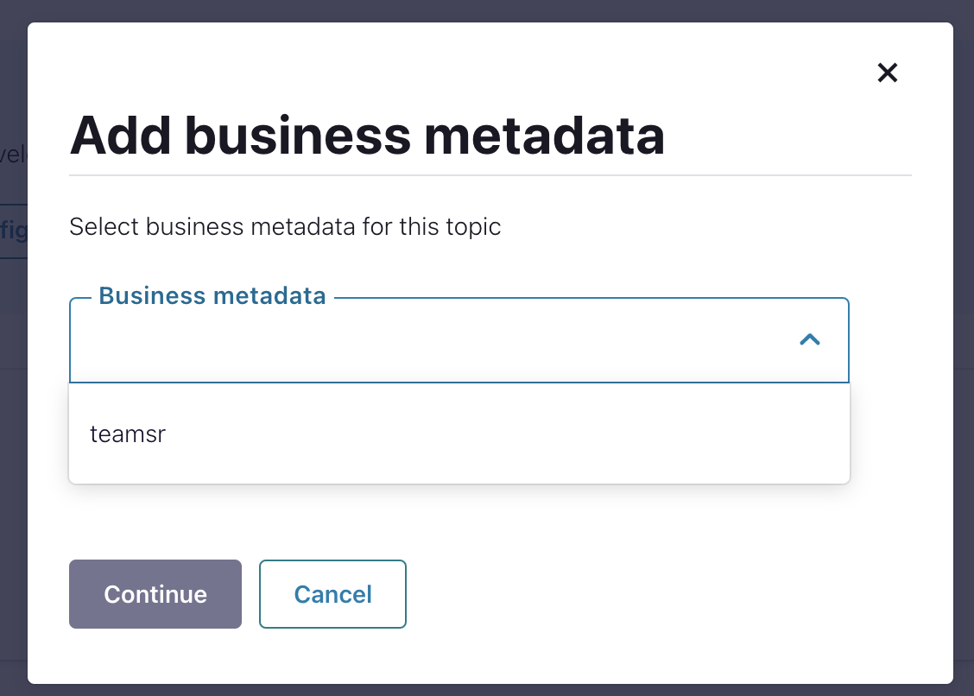Image resolution: width=974 pixels, height=696 pixels.
Task: Focus the Business metadata combo box field
Action: (432, 341)
